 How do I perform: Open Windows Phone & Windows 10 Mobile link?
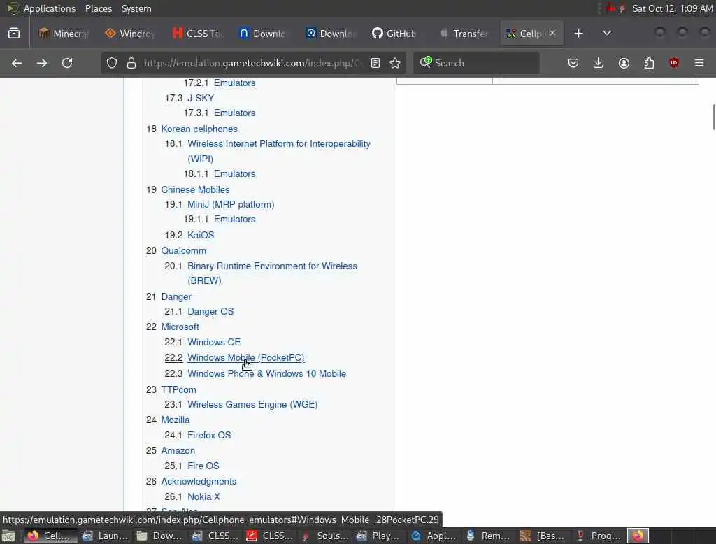266,373
